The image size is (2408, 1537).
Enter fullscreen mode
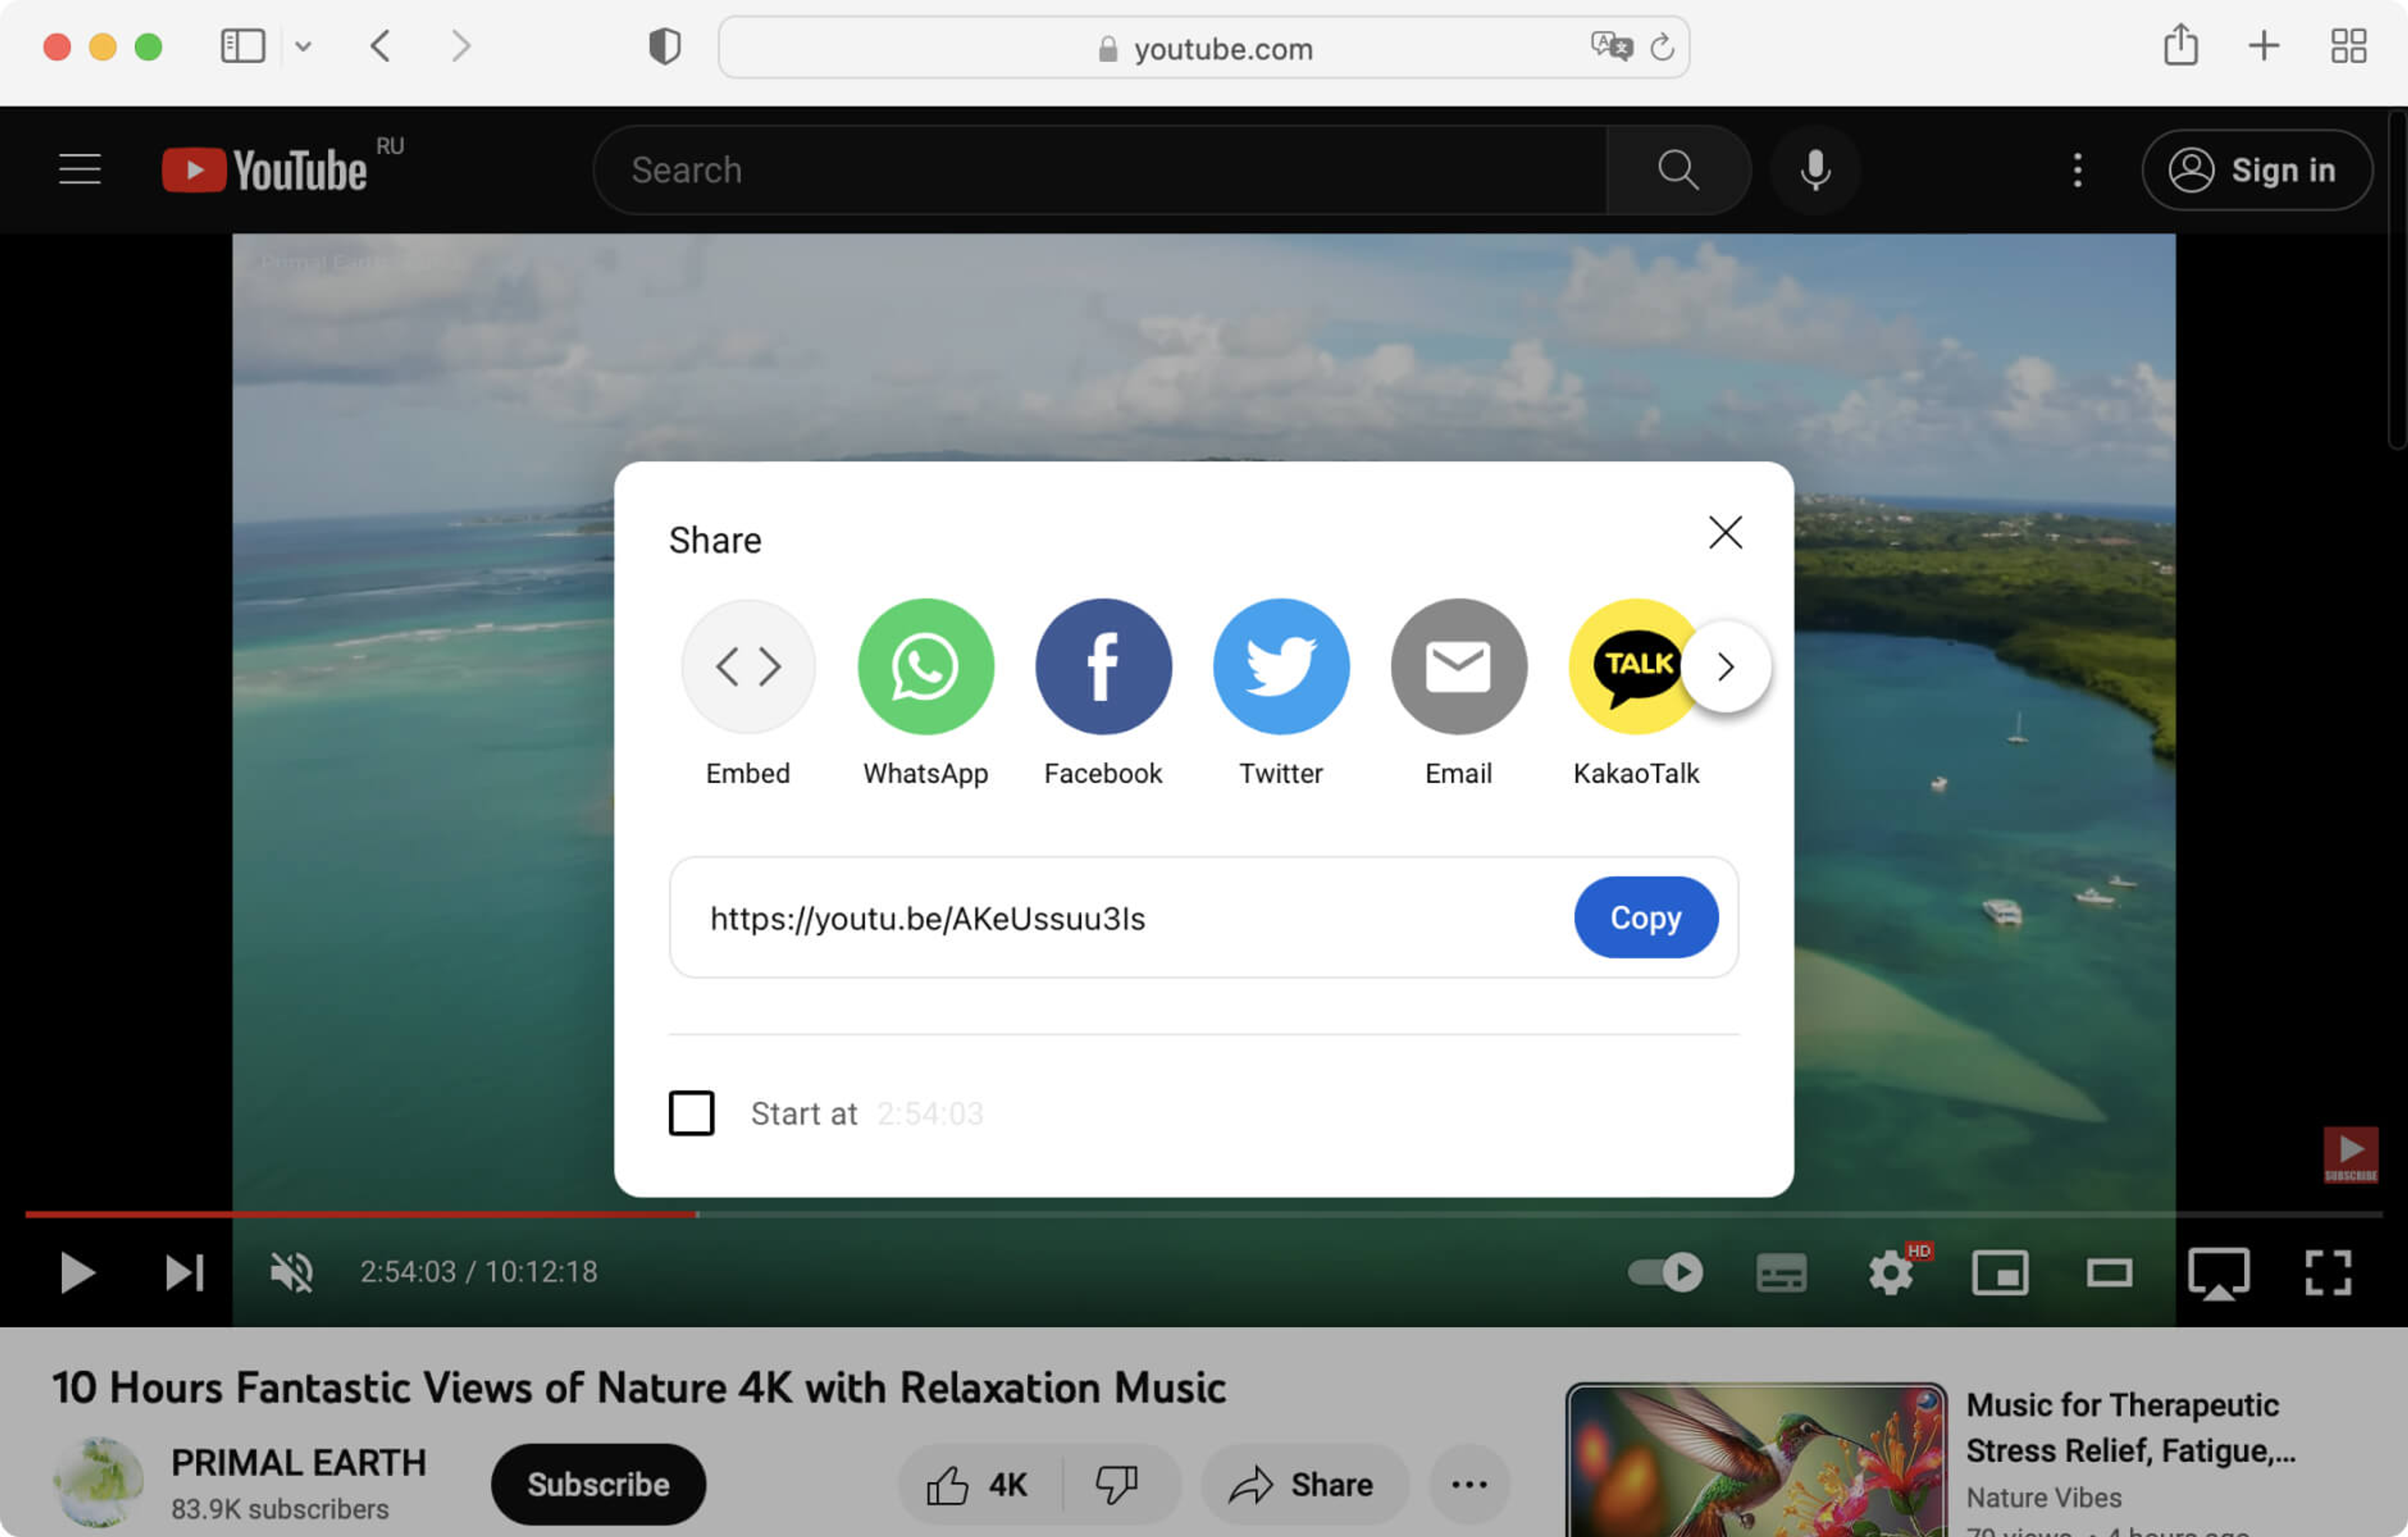(2327, 1273)
